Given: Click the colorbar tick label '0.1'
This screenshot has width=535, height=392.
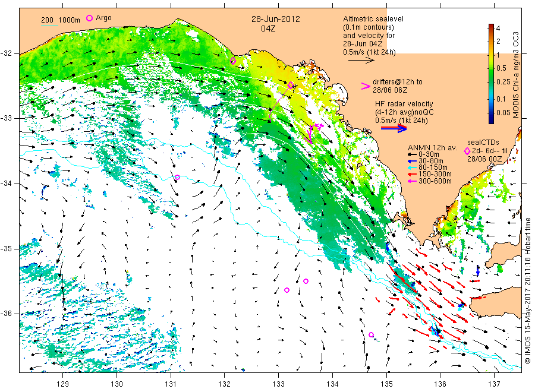Looking at the screenshot, I should click(501, 99).
